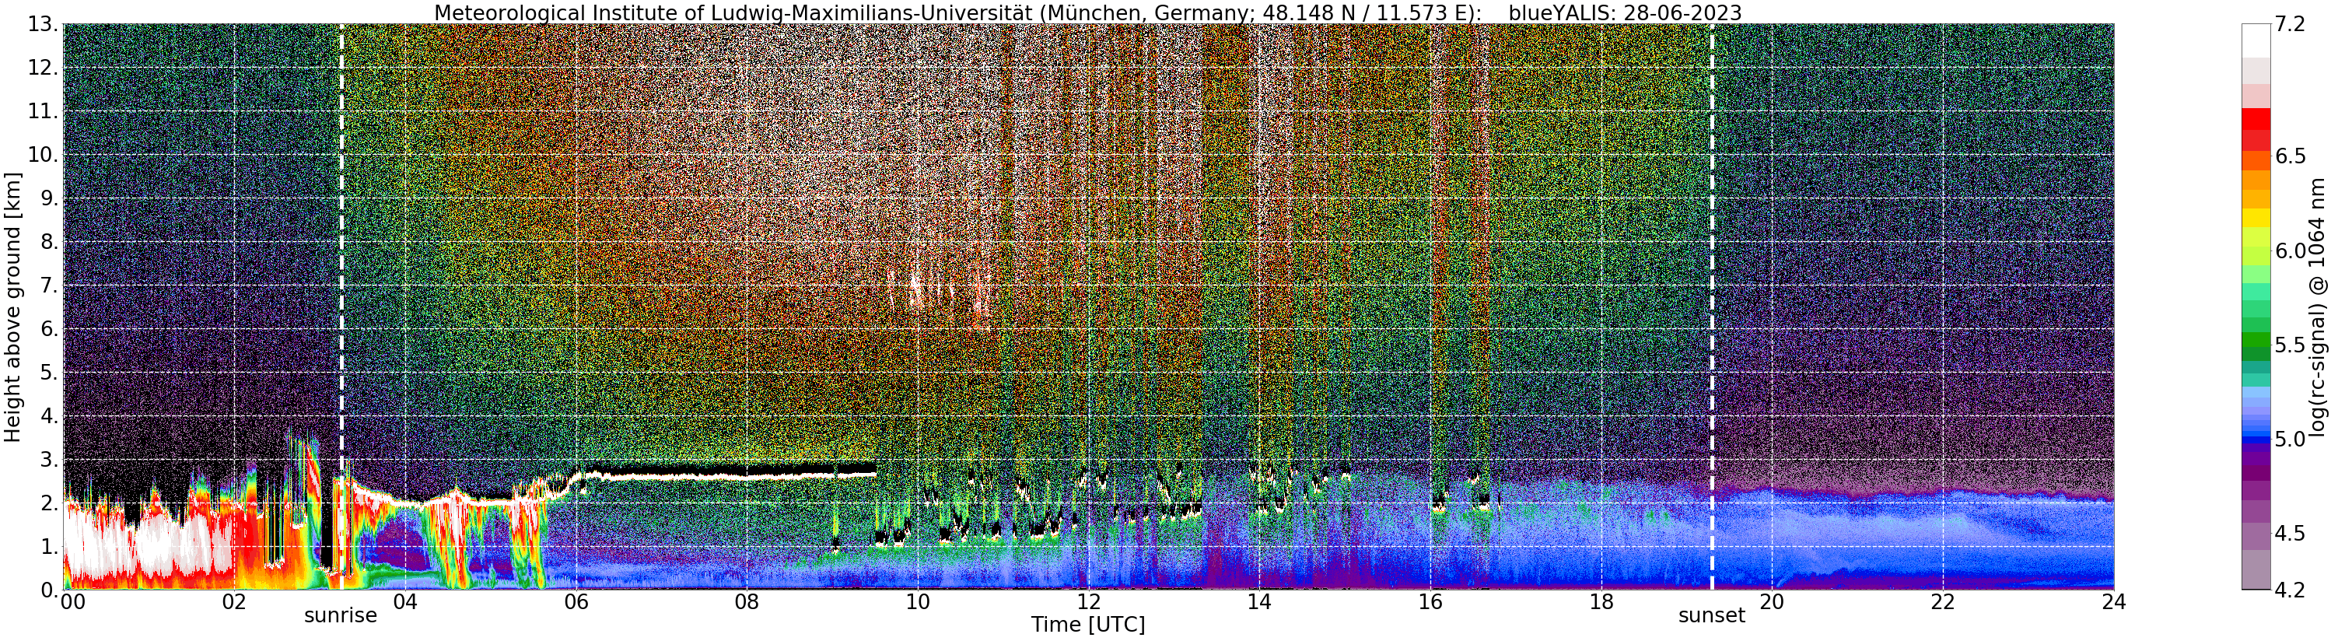Click the y-axis tick label 3.
The height and width of the screenshot is (641, 2345).
click(50, 460)
